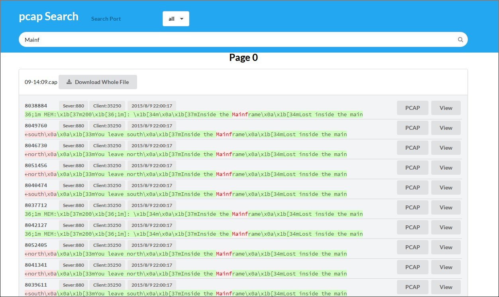Image resolution: width=499 pixels, height=297 pixels.
Task: Click the PCAP button for packet 8041341
Action: point(413,267)
